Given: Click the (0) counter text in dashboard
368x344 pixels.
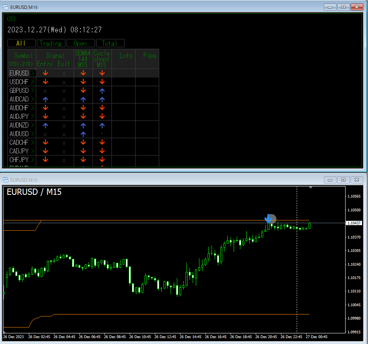Looking at the screenshot, I should tap(11, 18).
